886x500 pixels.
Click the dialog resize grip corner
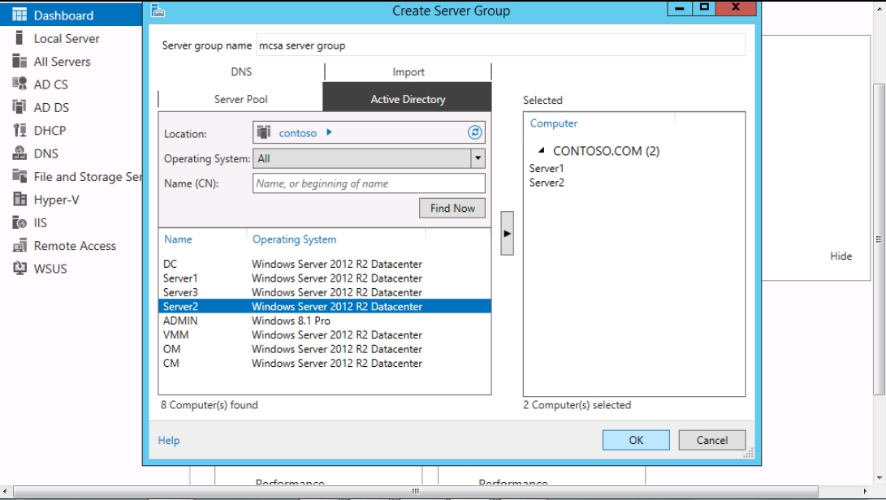coord(750,453)
